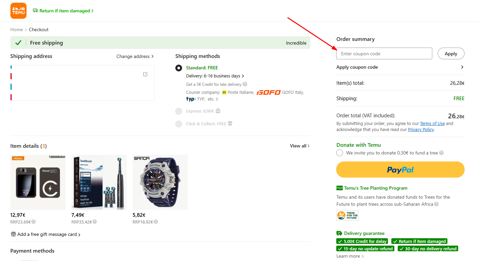This screenshot has width=479, height=261.
Task: Click info icon next to RRP18,92€
Action: click(156, 222)
